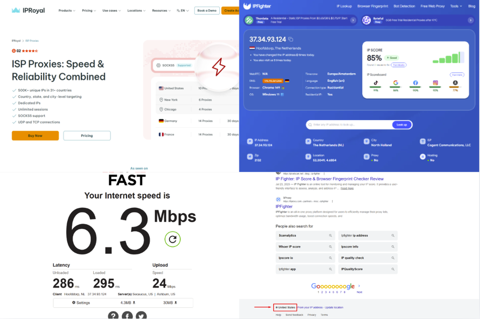Click the TikTok scoreboard icon

click(x=375, y=83)
